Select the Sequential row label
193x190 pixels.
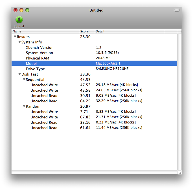pyautogui.click(x=35, y=80)
